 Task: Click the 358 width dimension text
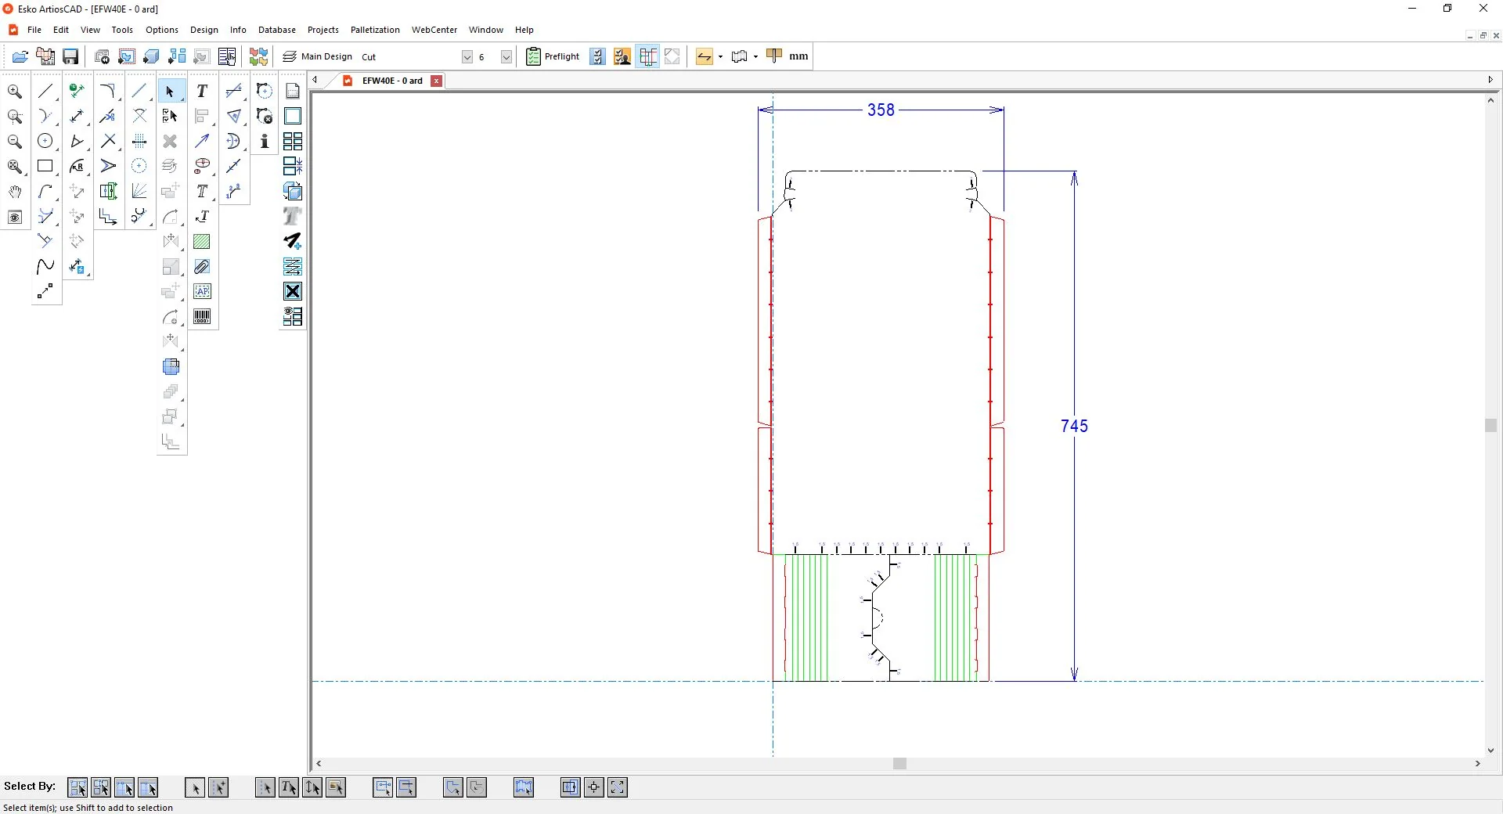coord(881,110)
